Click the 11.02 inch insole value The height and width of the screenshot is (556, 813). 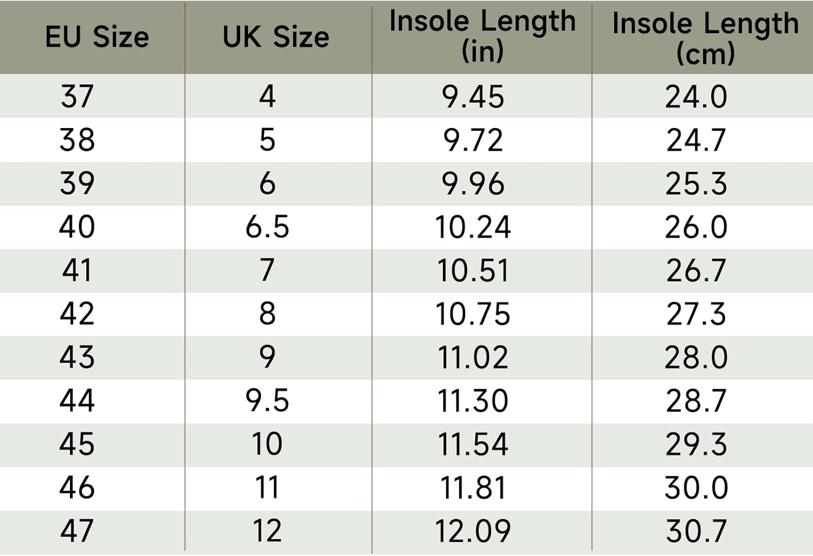click(473, 357)
